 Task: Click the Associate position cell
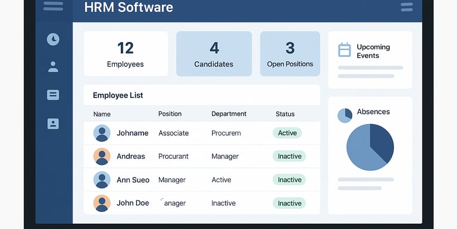(173, 133)
